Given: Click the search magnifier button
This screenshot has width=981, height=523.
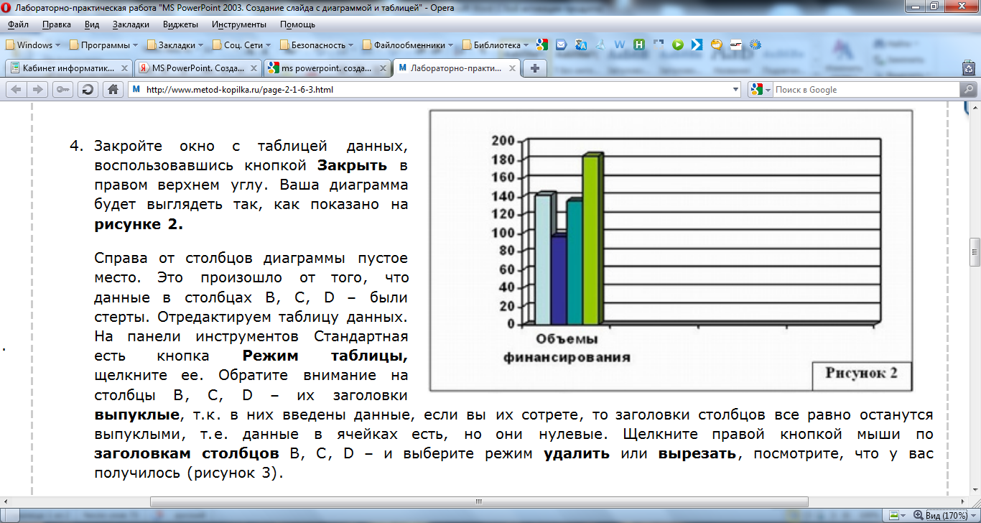Looking at the screenshot, I should [x=968, y=90].
